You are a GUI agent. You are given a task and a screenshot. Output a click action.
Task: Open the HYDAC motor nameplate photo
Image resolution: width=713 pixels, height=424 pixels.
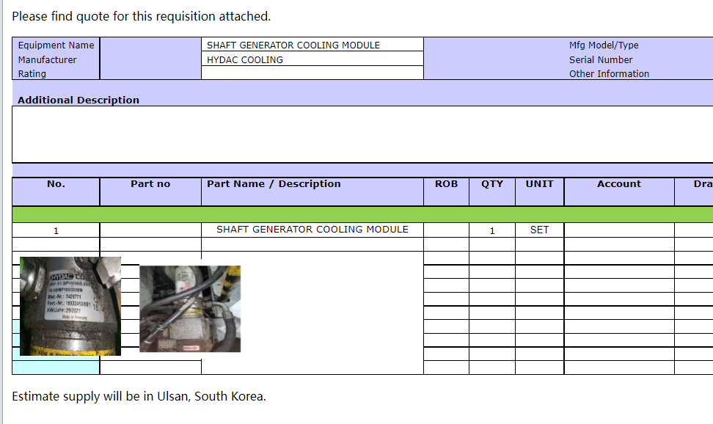click(70, 306)
